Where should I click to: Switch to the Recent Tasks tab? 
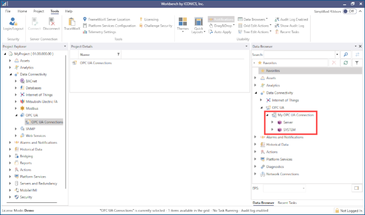[287, 202]
